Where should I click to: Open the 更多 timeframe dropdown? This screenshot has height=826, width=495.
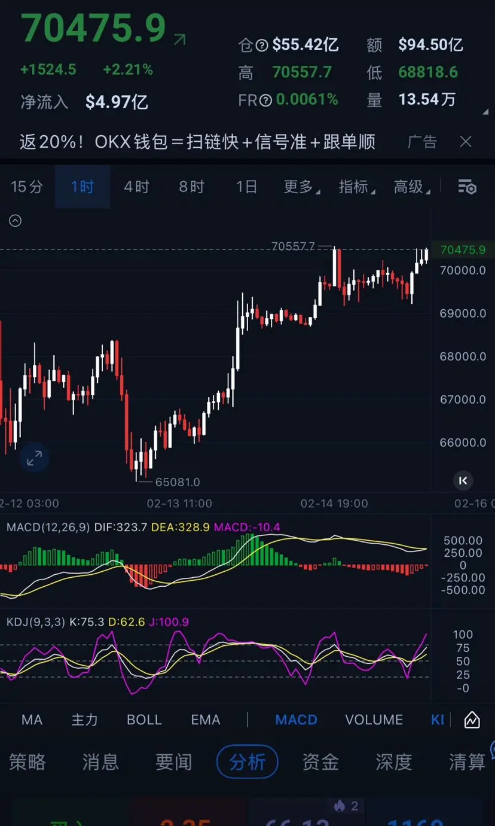click(301, 187)
